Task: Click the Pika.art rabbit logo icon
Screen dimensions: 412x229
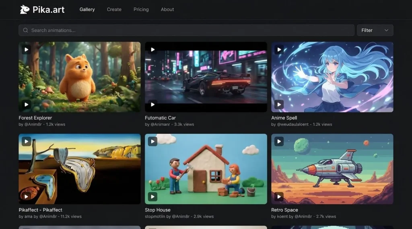Action: (x=25, y=10)
